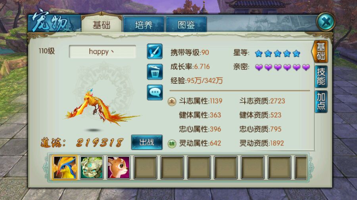Click the 出战 button

[x=147, y=142]
